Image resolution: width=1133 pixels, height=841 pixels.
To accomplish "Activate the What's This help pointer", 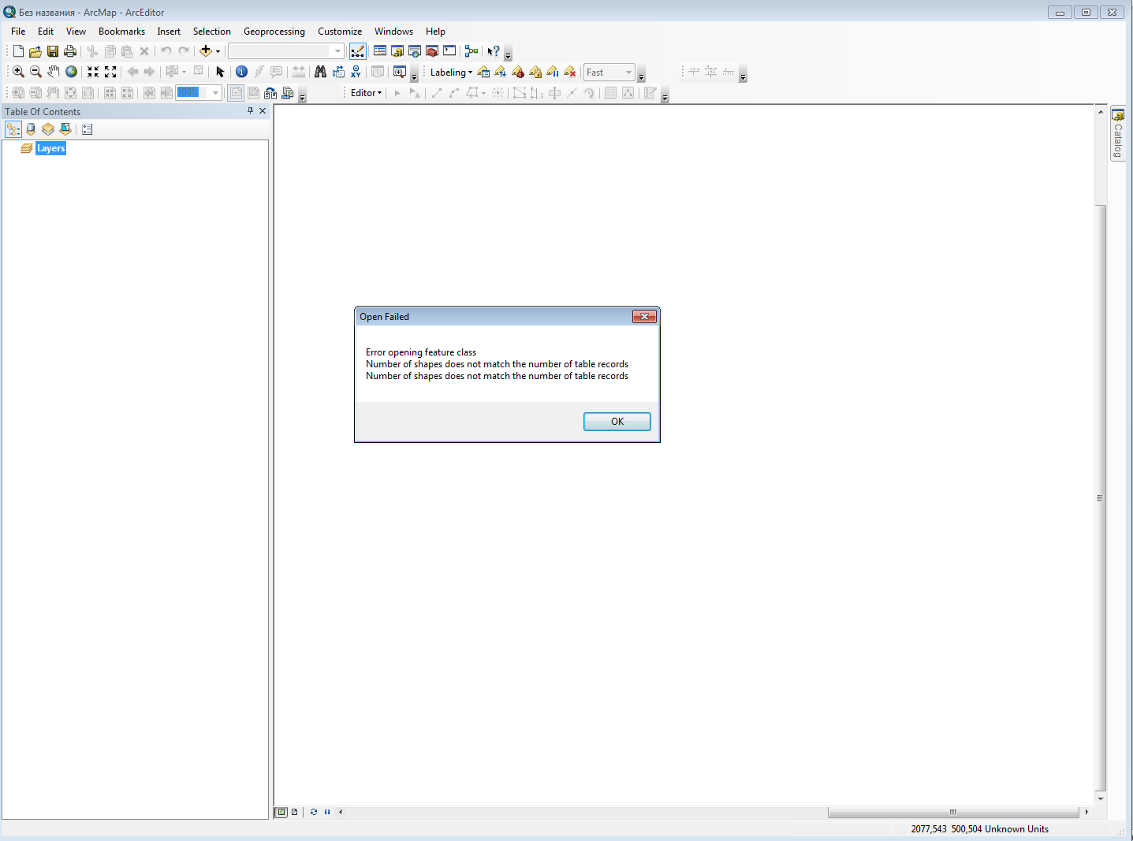I will 493,51.
